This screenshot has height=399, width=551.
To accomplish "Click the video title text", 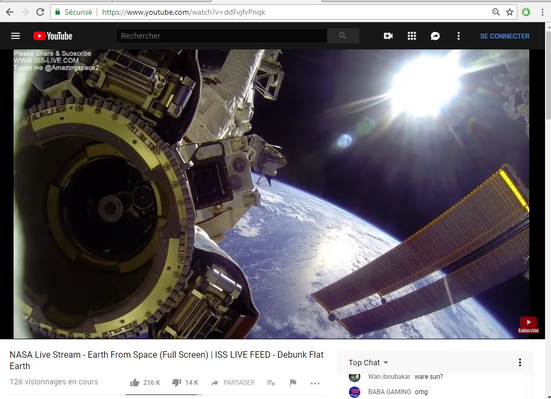I will point(167,360).
